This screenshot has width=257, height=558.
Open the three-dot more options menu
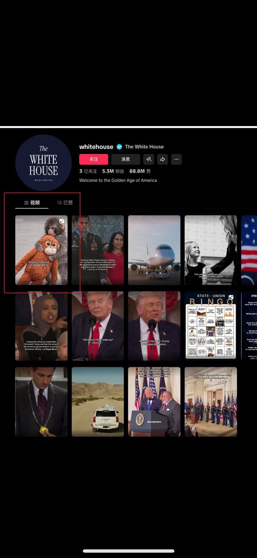pos(176,159)
